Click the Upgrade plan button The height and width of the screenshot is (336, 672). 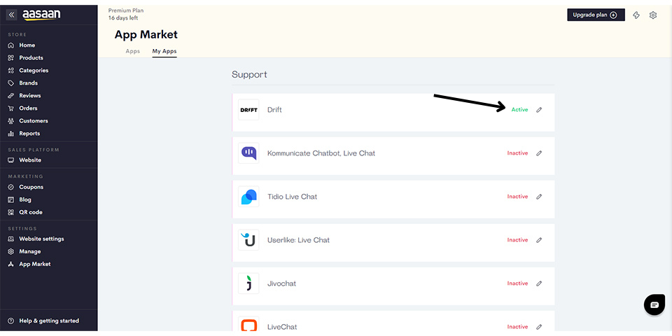click(596, 15)
